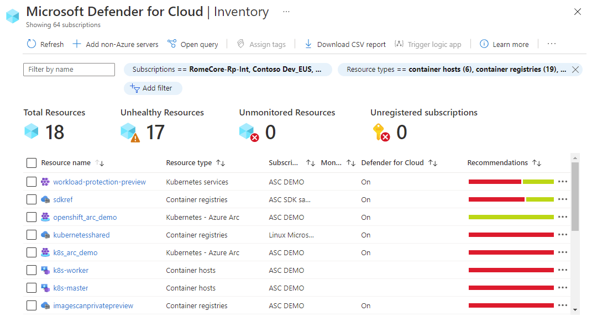
Task: Sort by the Recommendations column
Action: tap(537, 163)
